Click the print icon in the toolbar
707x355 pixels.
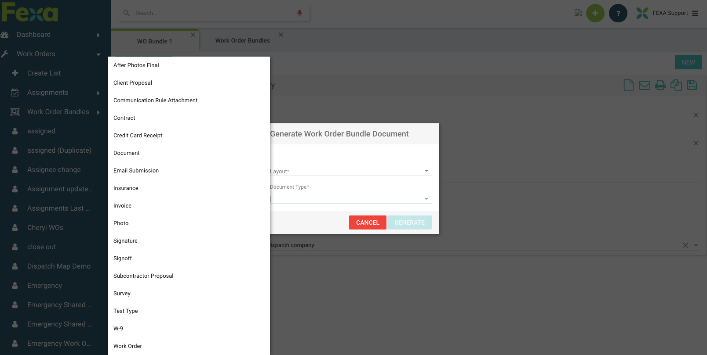point(660,85)
